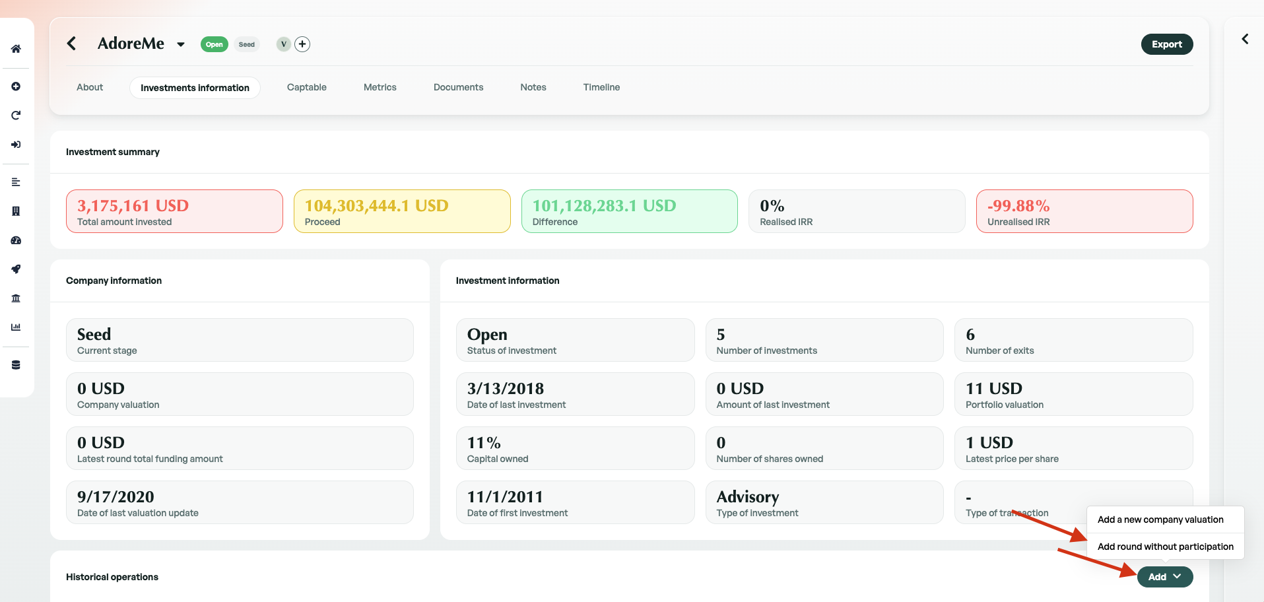1264x602 pixels.
Task: Click the Latest round total funding amount card
Action: (240, 448)
